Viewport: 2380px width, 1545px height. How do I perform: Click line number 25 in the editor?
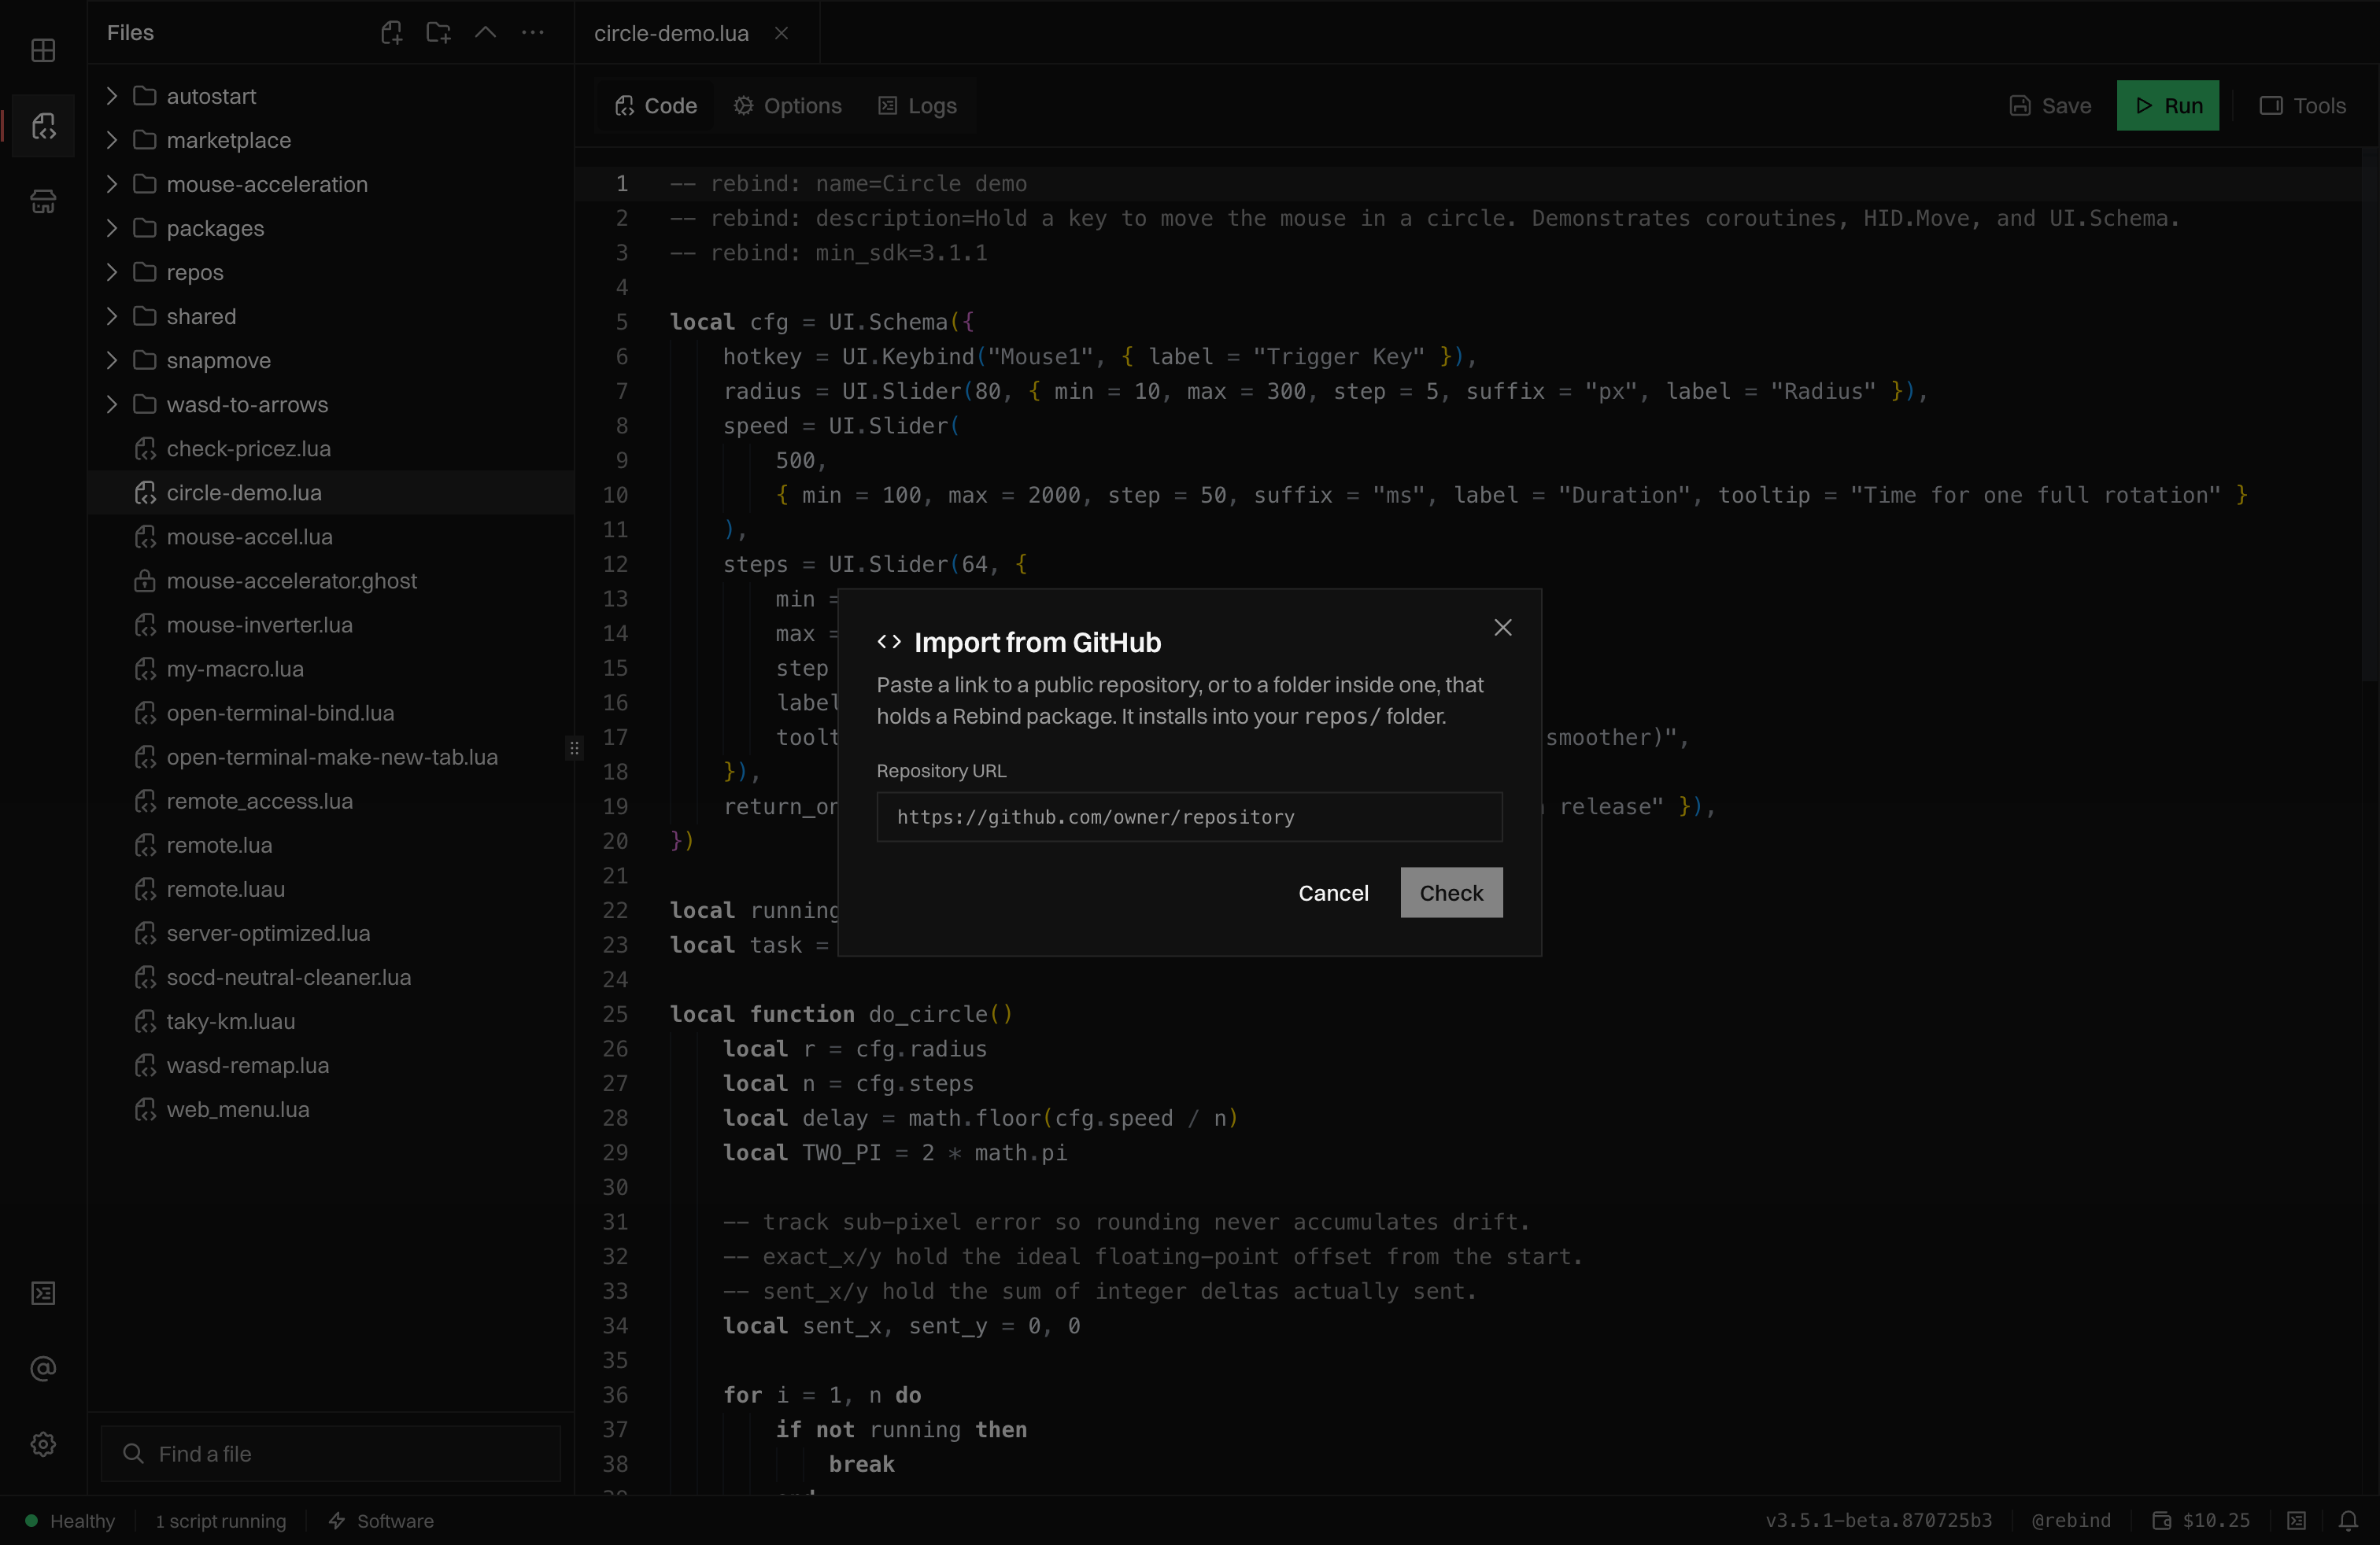615,1013
